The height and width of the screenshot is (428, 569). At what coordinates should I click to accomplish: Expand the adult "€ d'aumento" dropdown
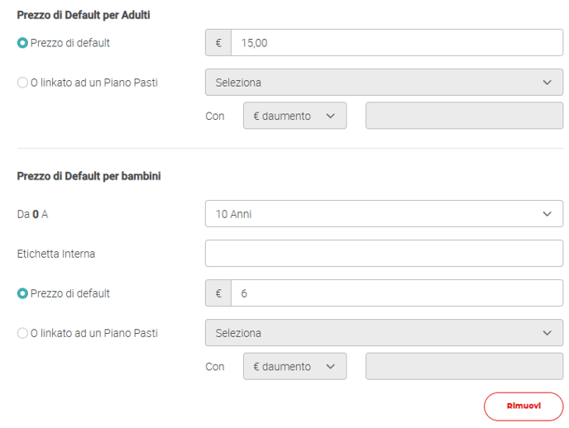tap(294, 116)
